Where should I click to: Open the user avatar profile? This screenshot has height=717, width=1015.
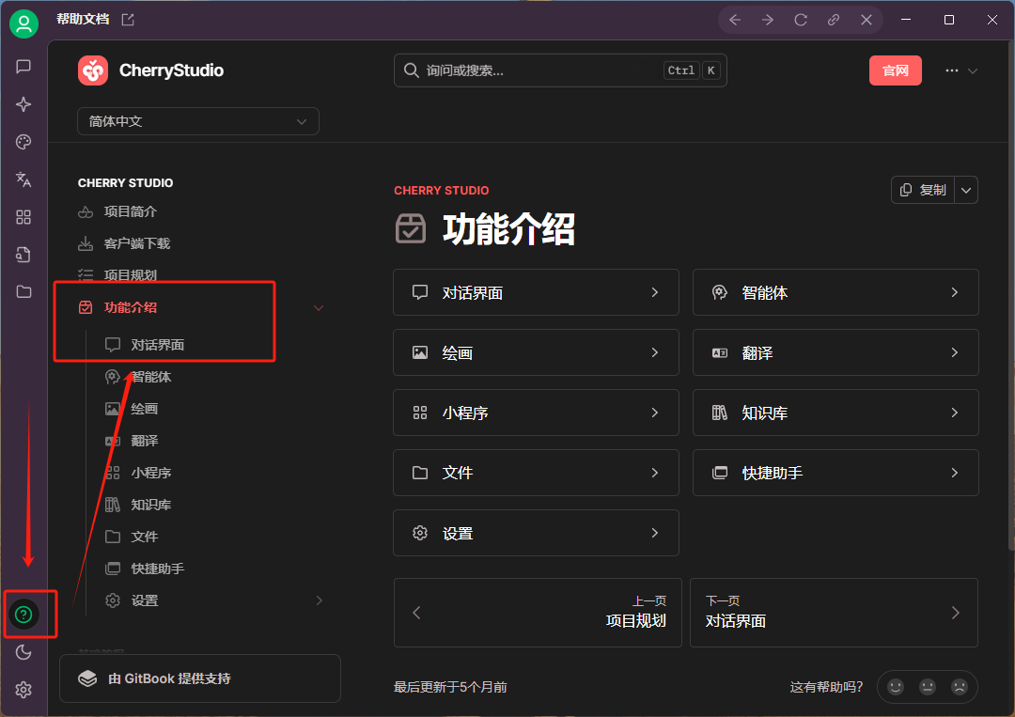(23, 23)
